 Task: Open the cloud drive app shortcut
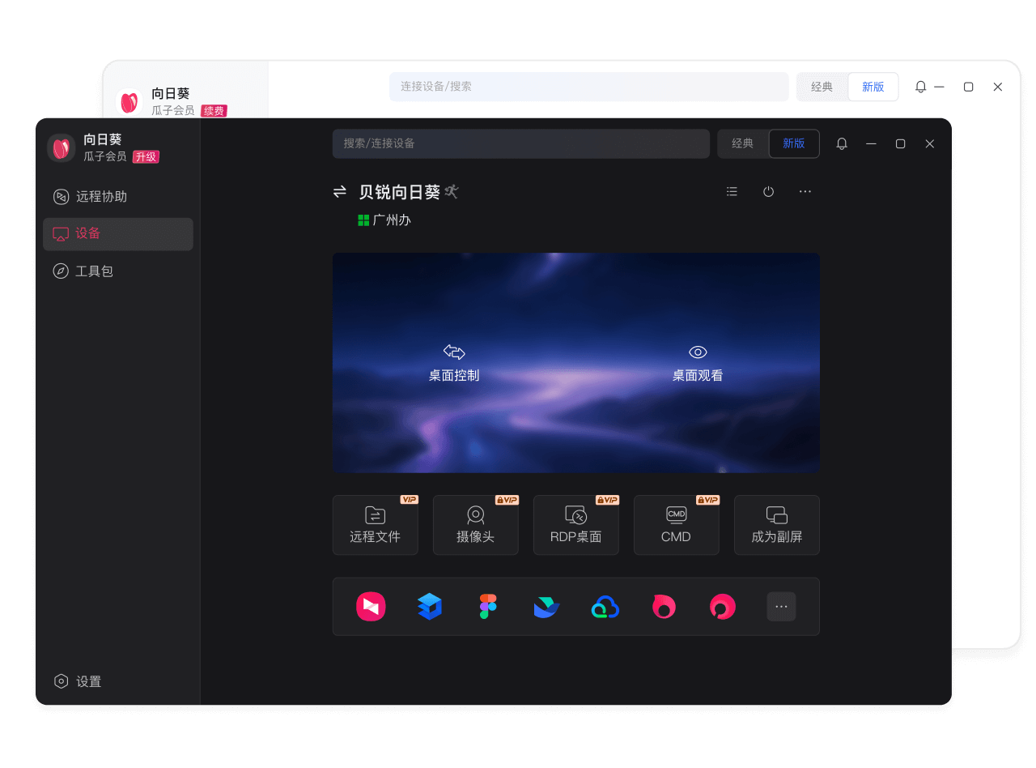pos(605,606)
